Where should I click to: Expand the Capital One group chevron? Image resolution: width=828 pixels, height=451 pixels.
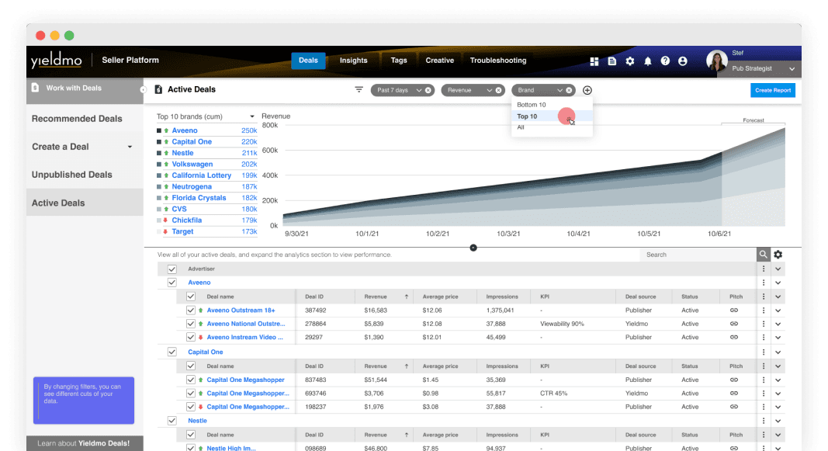(778, 352)
